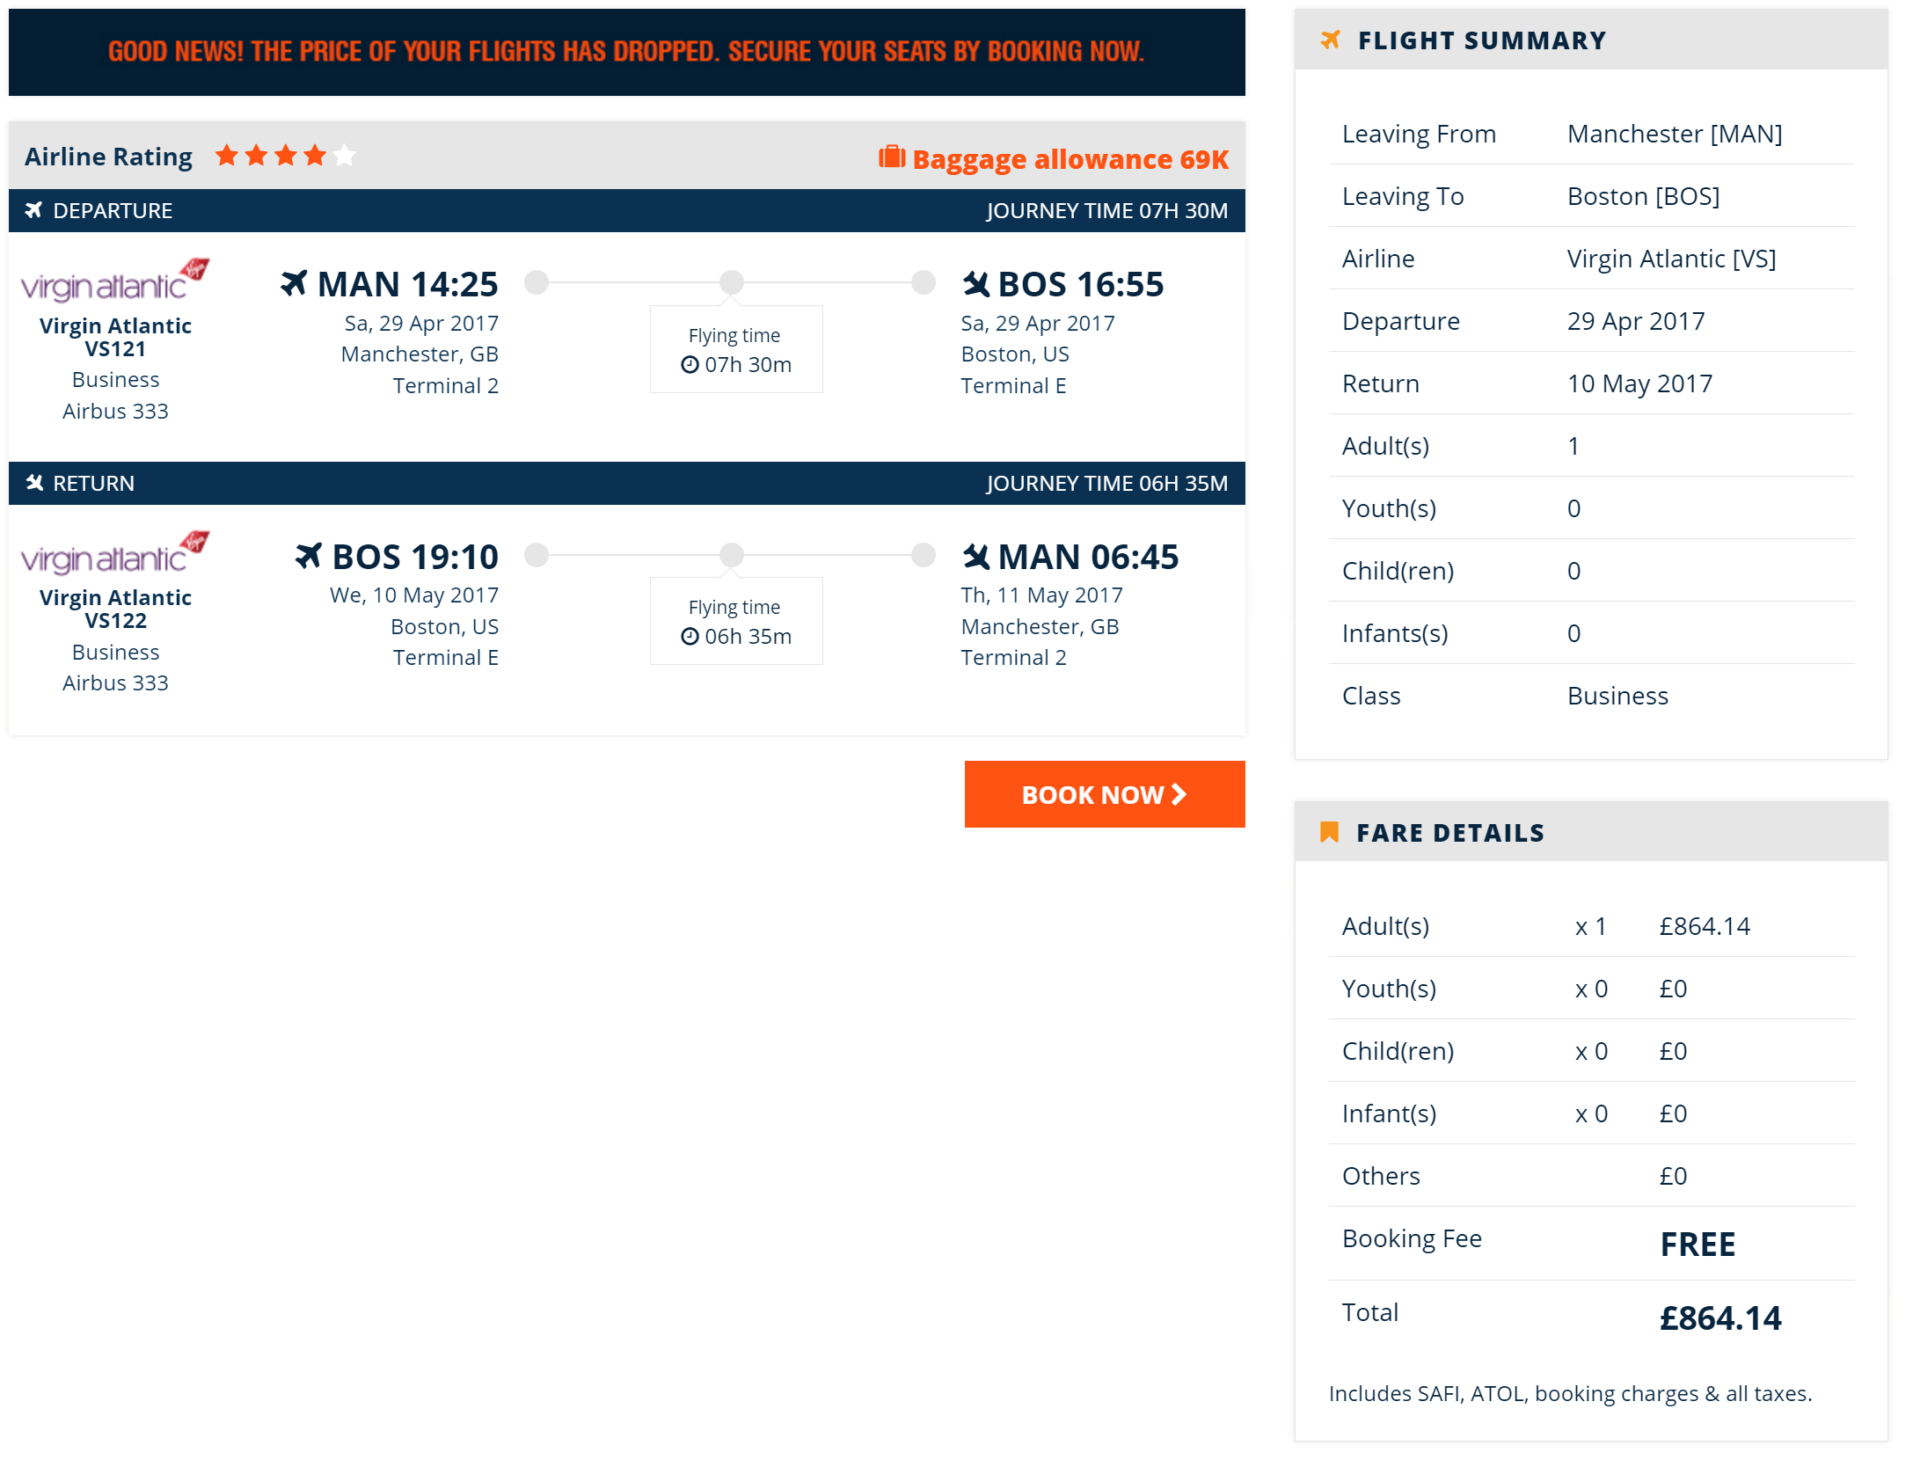This screenshot has height=1460, width=1913.
Task: Click the DEPARTURE header plane icon
Action: 33,210
